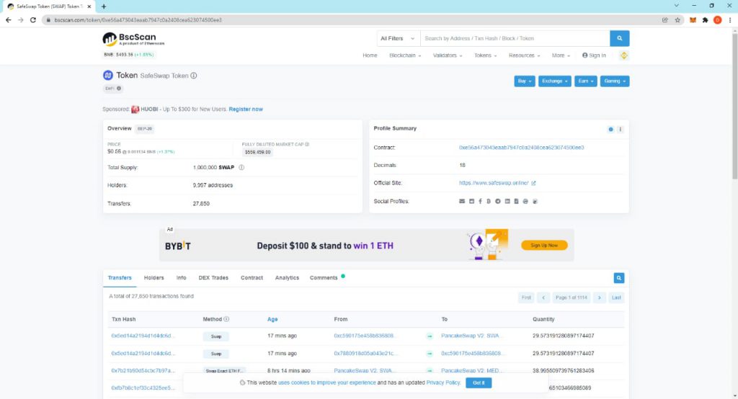The image size is (738, 399).
Task: Click the Profile Summary three-dot menu
Action: [x=620, y=130]
